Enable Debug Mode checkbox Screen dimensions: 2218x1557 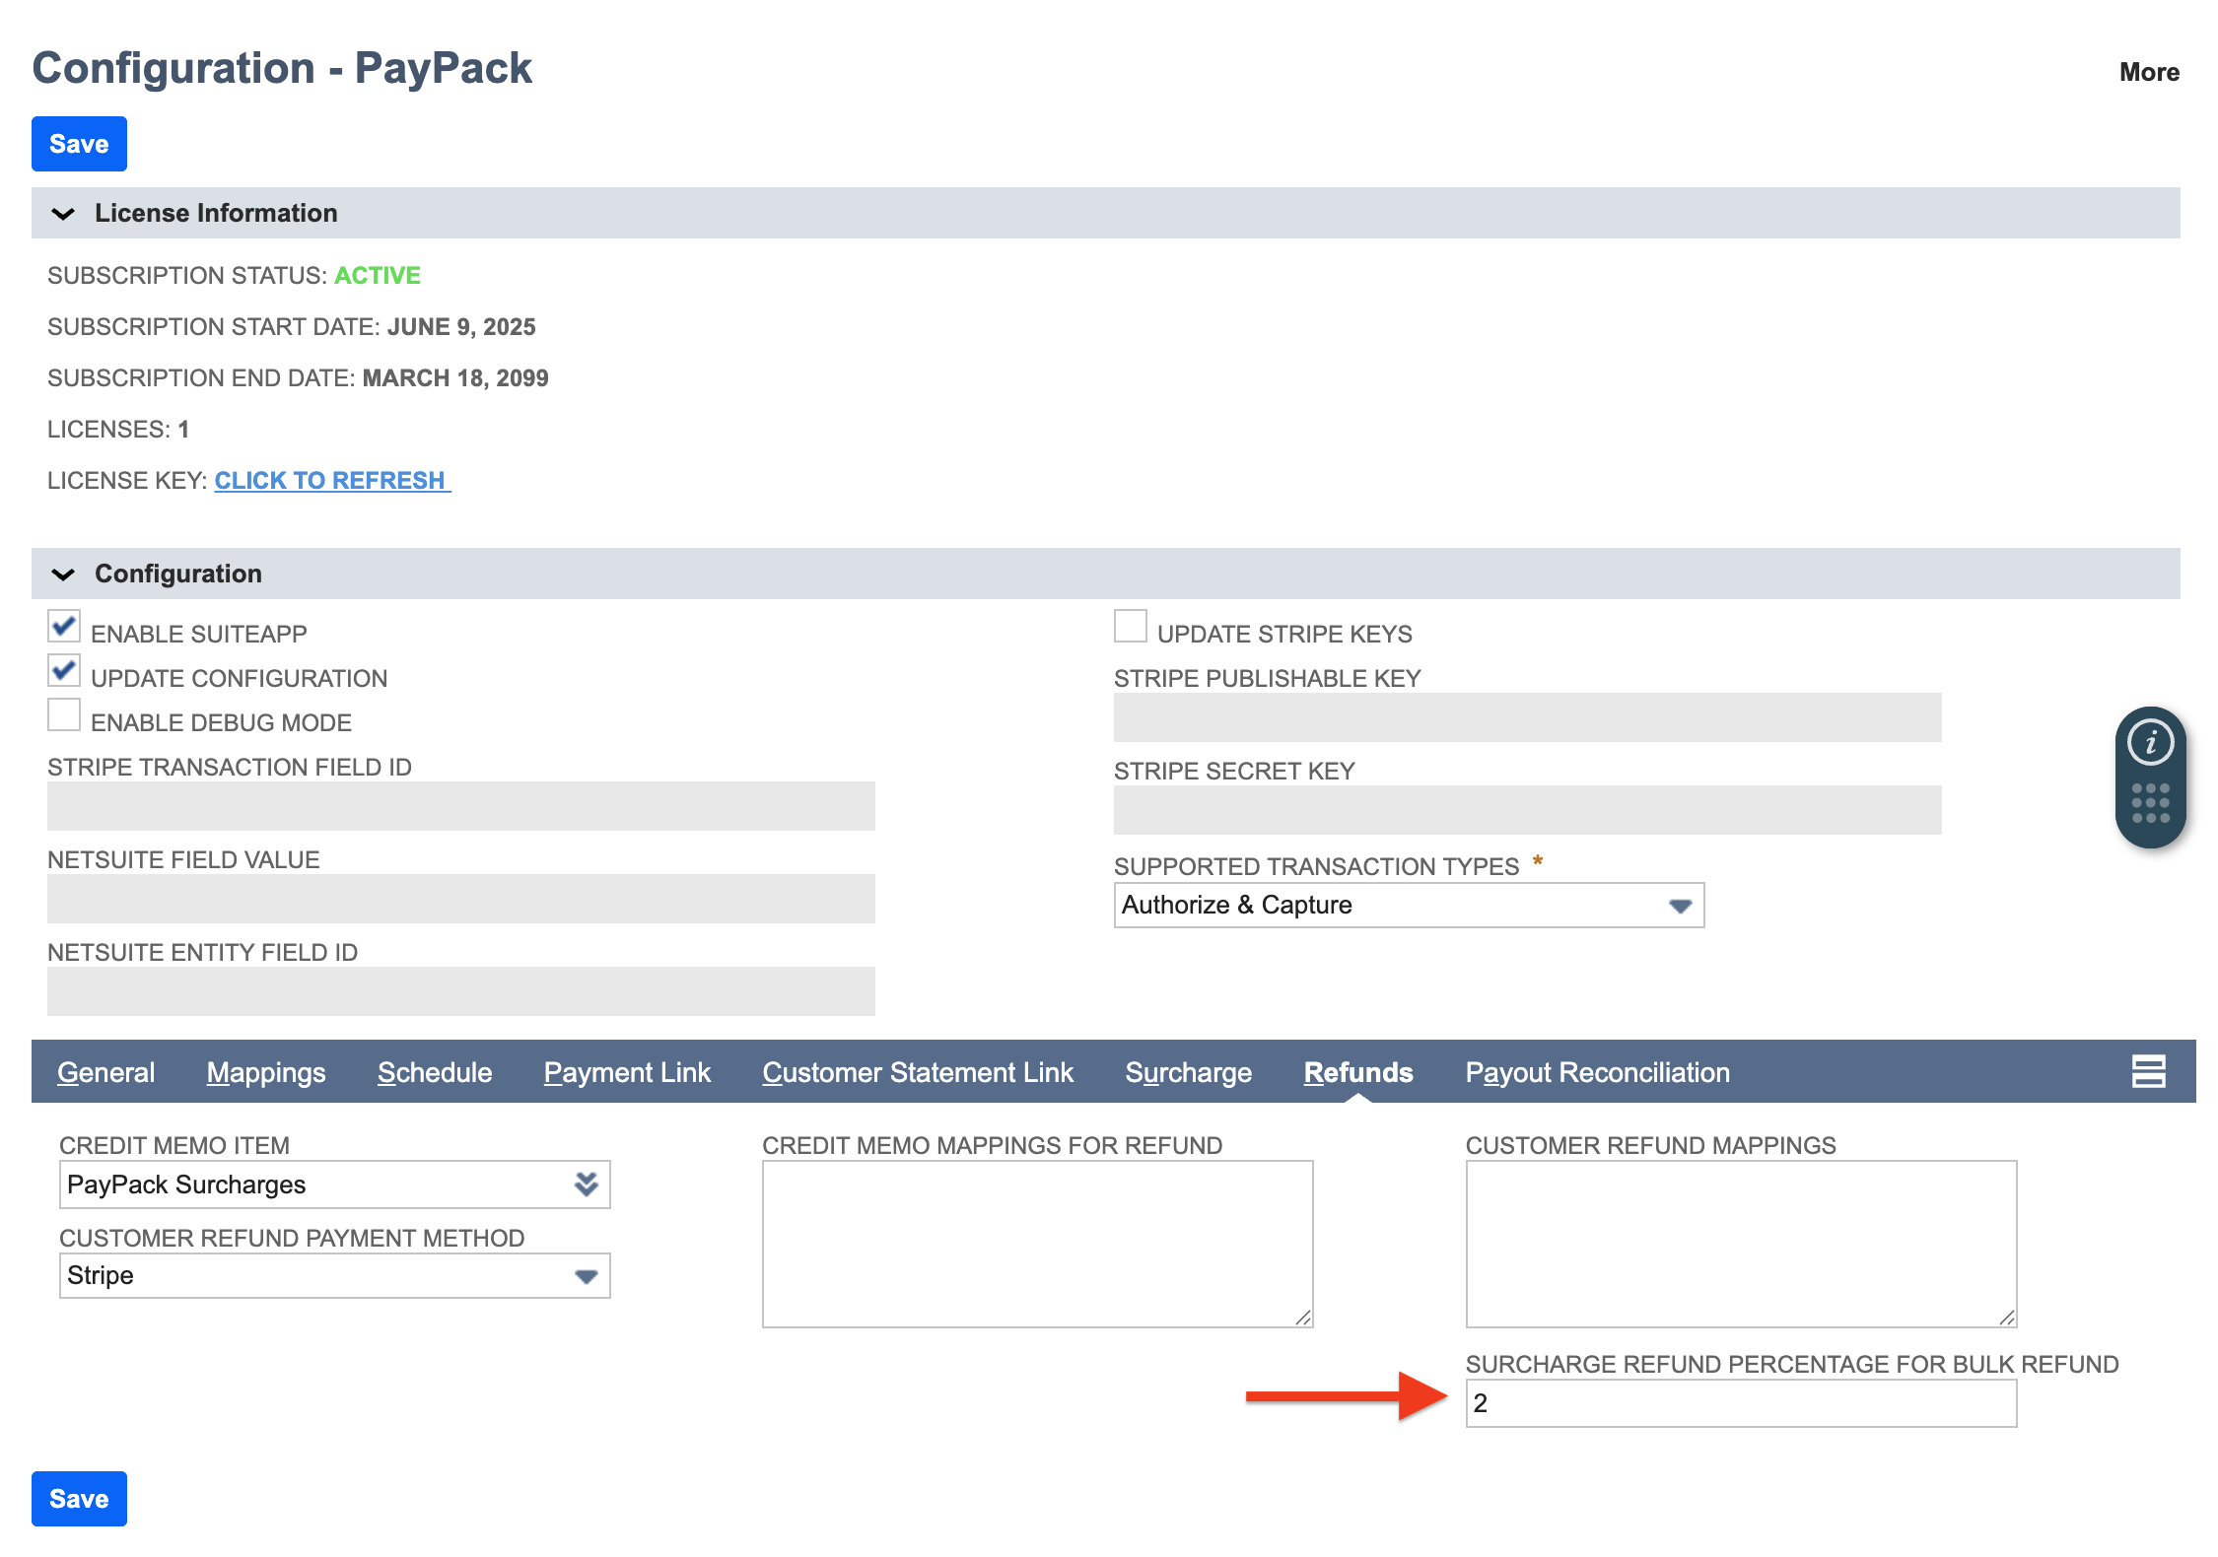pyautogui.click(x=64, y=715)
